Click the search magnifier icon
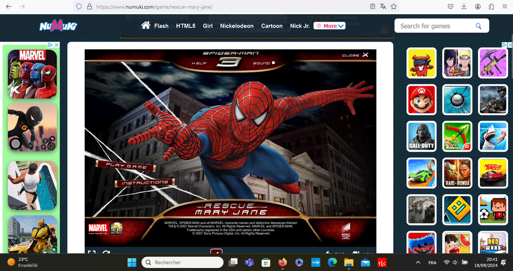This screenshot has width=513, height=271. pos(478,26)
